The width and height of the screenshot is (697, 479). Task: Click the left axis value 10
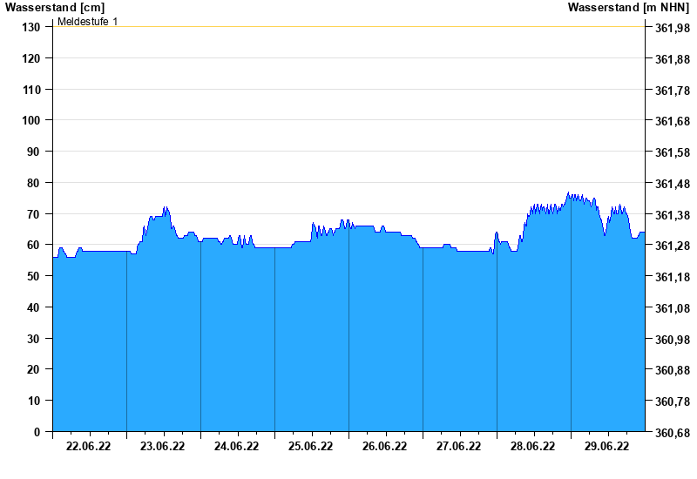(x=33, y=401)
